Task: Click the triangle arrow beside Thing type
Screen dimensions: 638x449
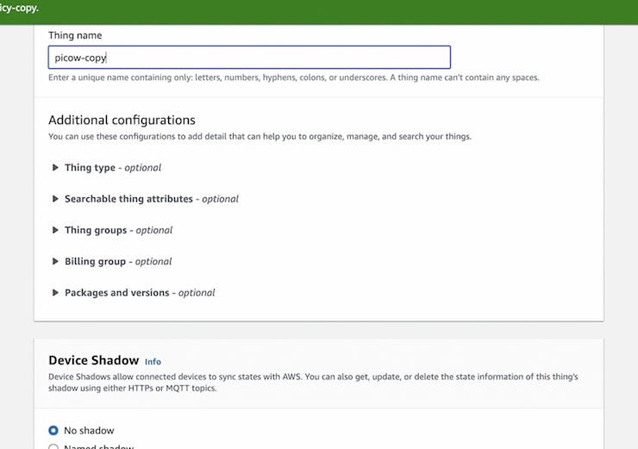Action: tap(56, 168)
